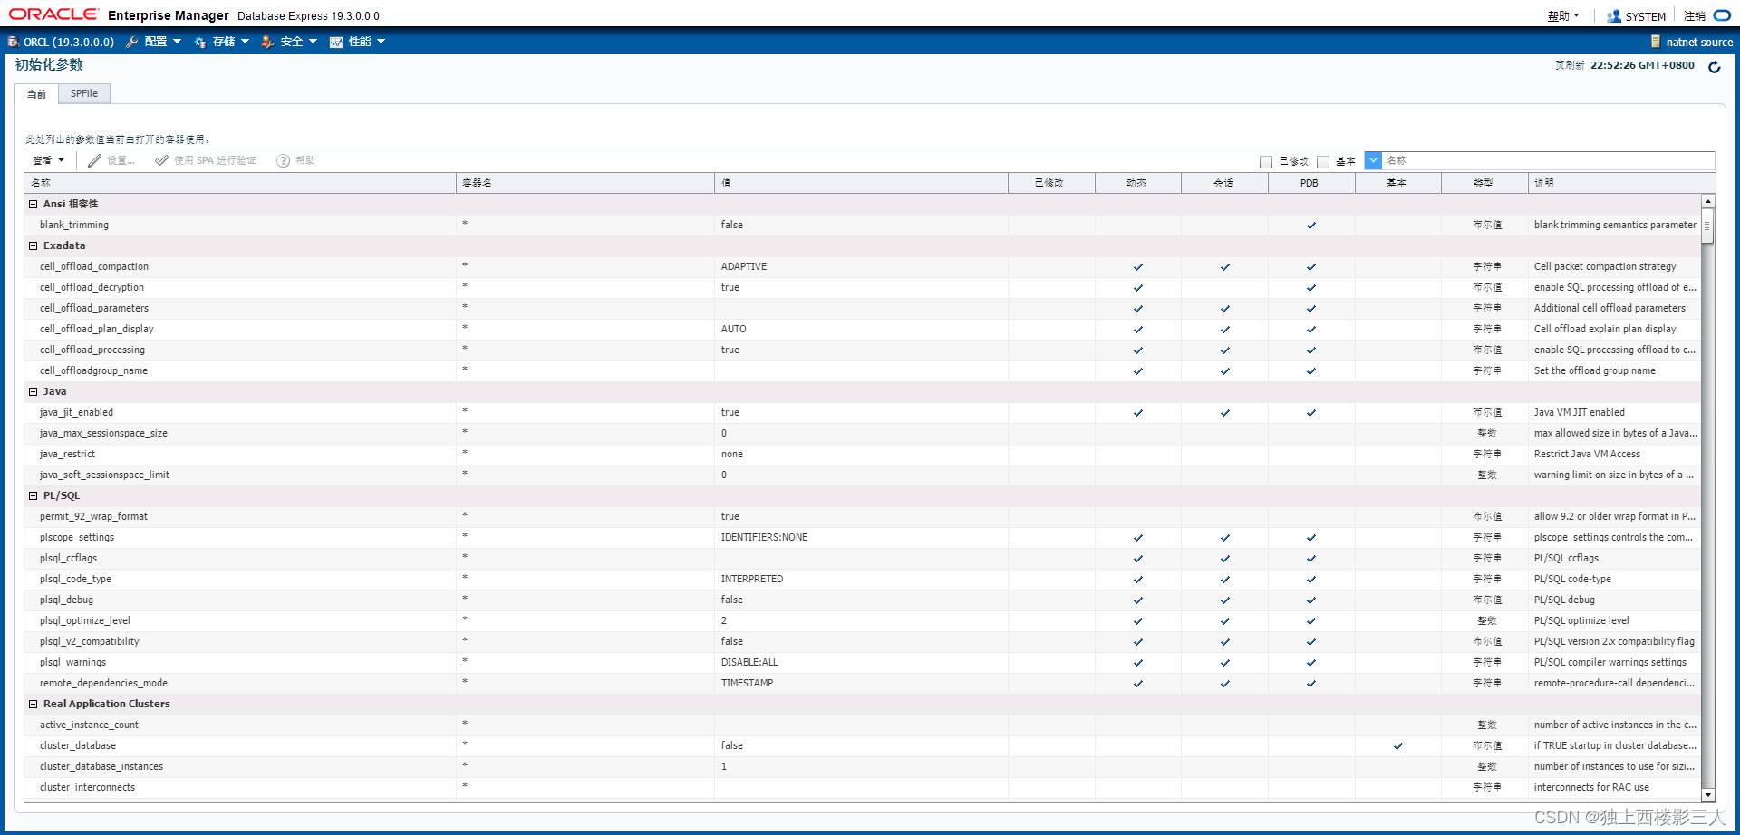Viewport: 1740px width, 835px height.
Task: Click the 动态 checkmark for cell_offload_compaction
Action: (x=1138, y=267)
